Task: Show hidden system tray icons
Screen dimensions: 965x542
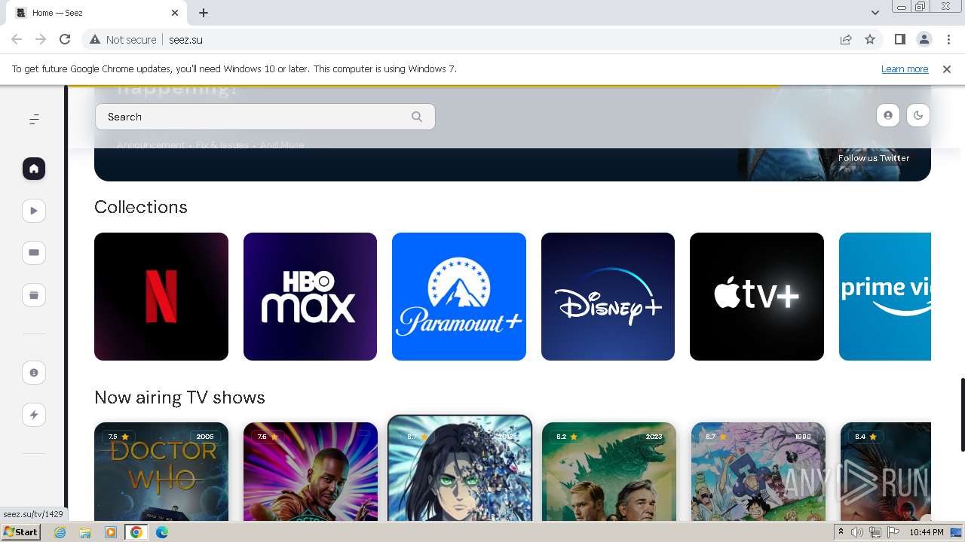Action: coord(841,532)
